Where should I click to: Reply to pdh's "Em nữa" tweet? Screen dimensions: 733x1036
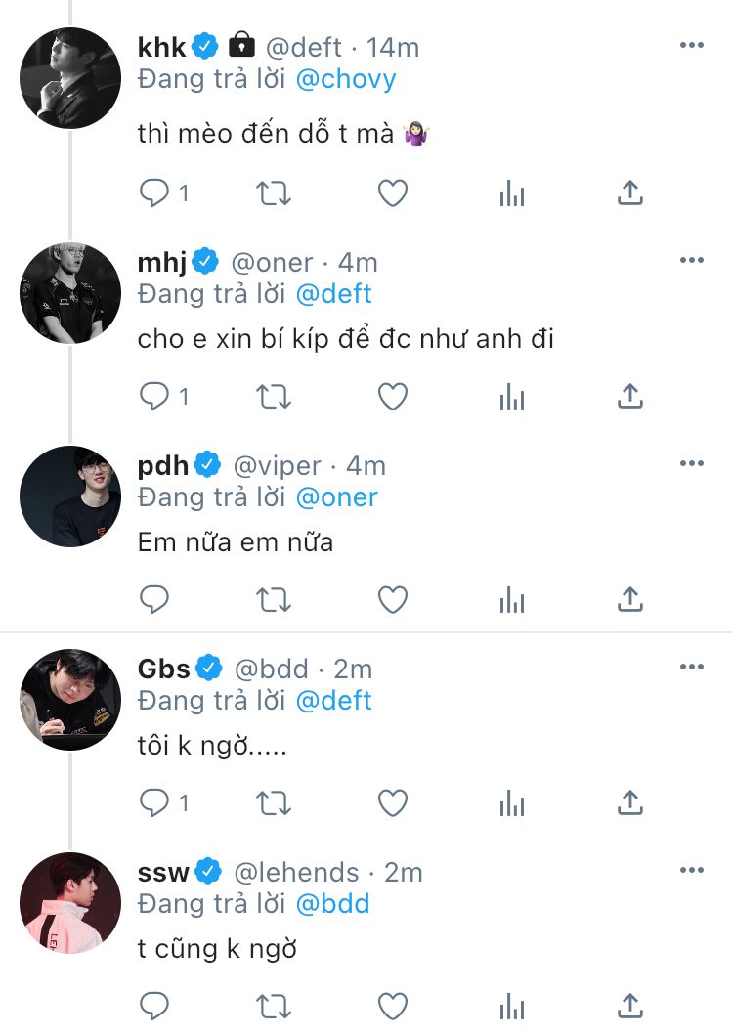(x=155, y=599)
